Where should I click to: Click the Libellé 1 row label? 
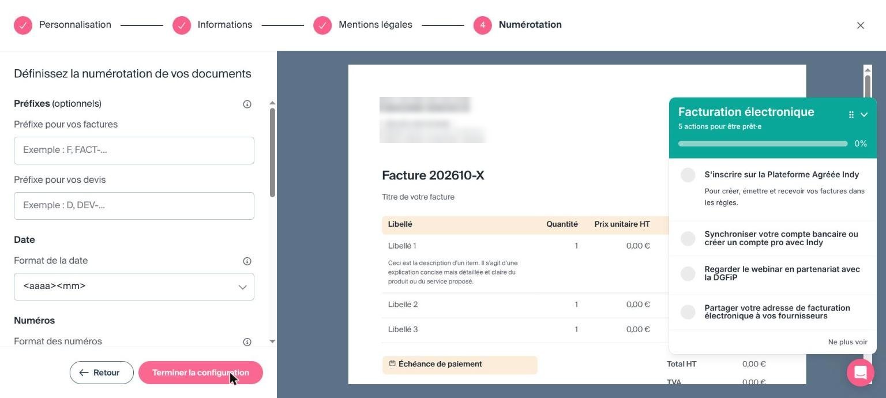[x=402, y=246]
